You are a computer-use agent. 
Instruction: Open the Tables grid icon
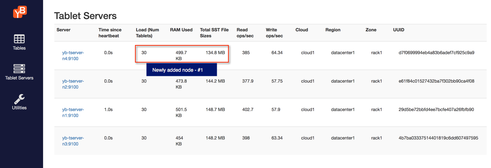(x=19, y=39)
